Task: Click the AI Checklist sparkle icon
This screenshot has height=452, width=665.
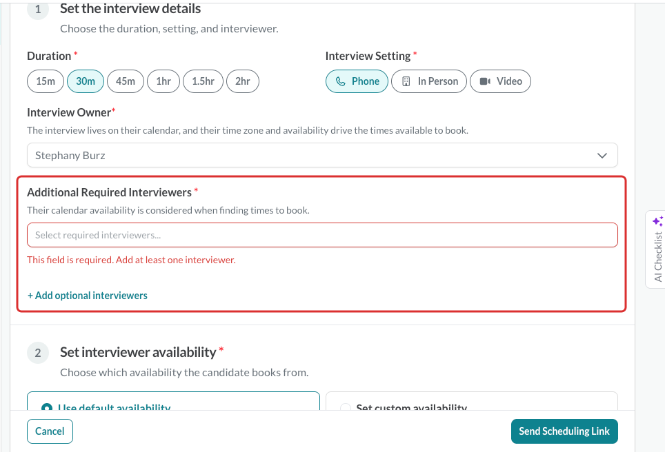Action: (x=658, y=221)
